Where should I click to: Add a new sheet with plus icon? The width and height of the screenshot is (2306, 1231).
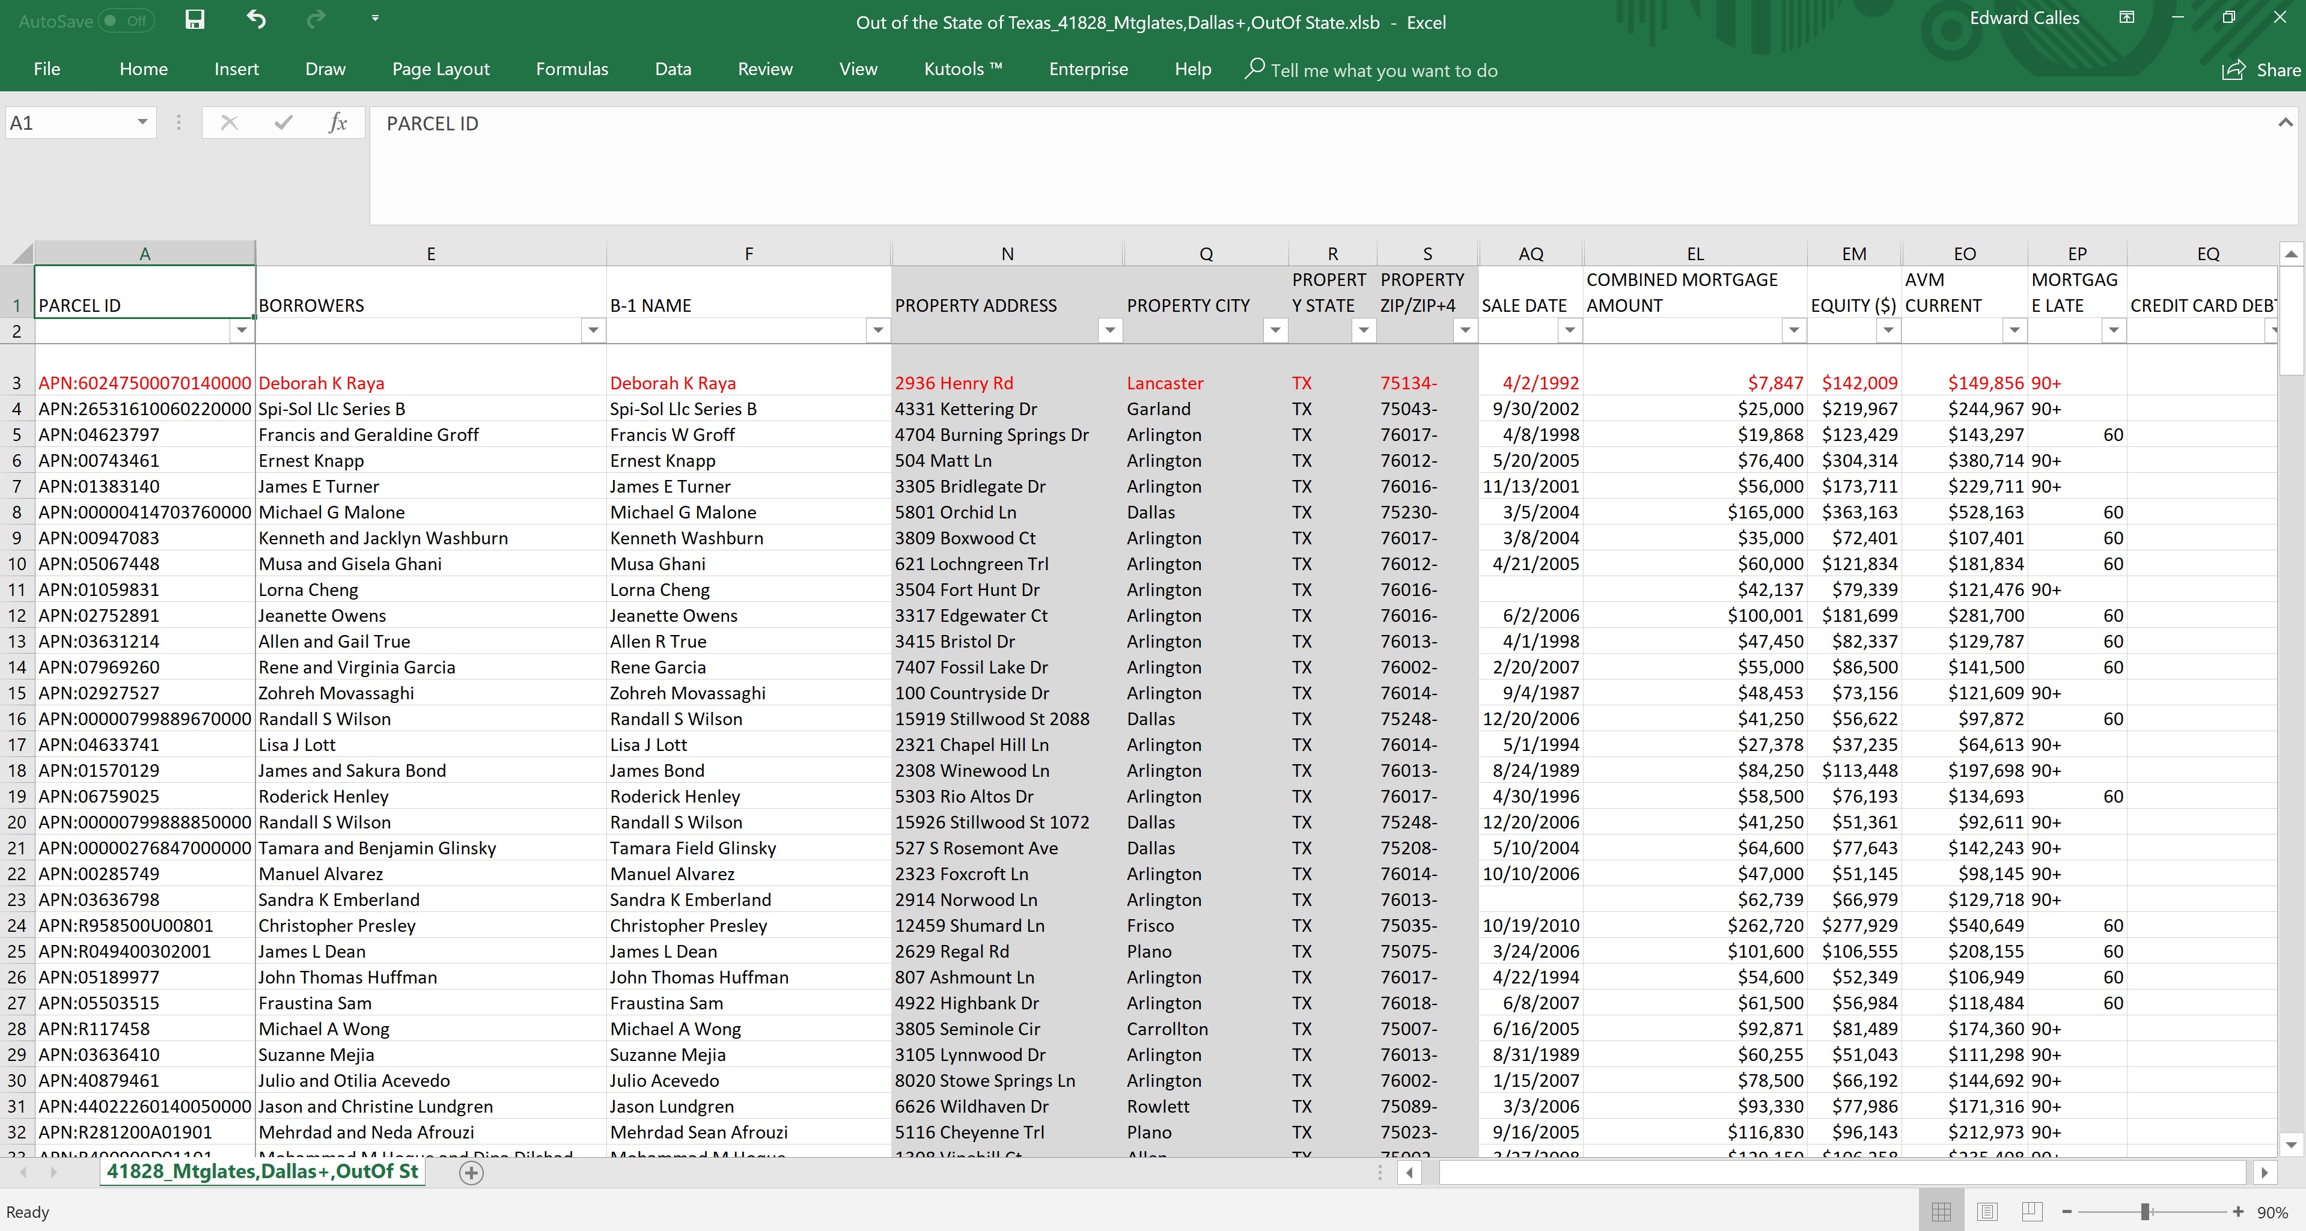471,1173
